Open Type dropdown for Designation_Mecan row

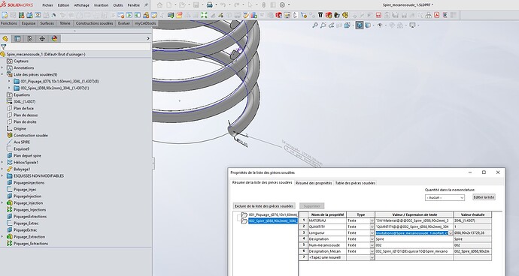click(372, 251)
